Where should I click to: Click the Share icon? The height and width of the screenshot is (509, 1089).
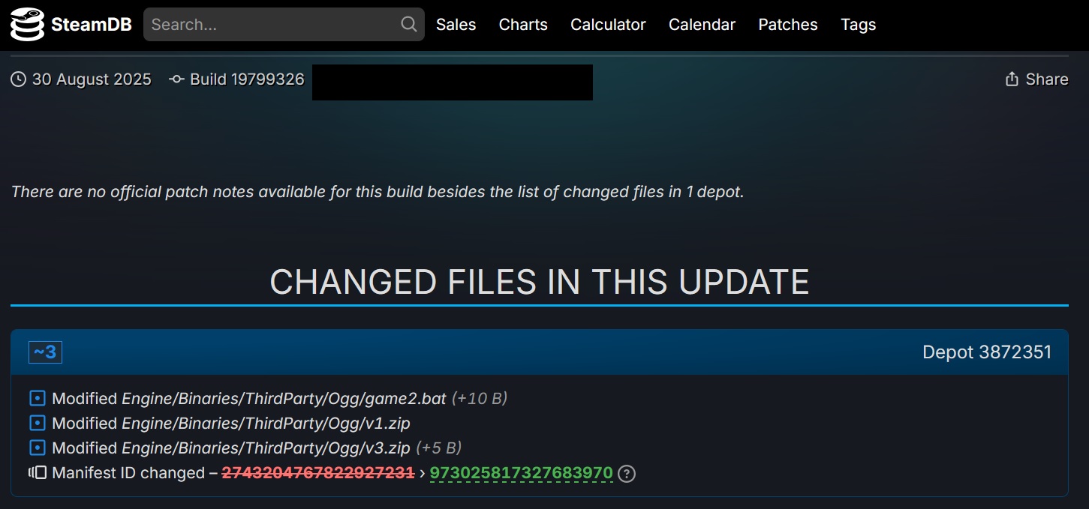1012,79
